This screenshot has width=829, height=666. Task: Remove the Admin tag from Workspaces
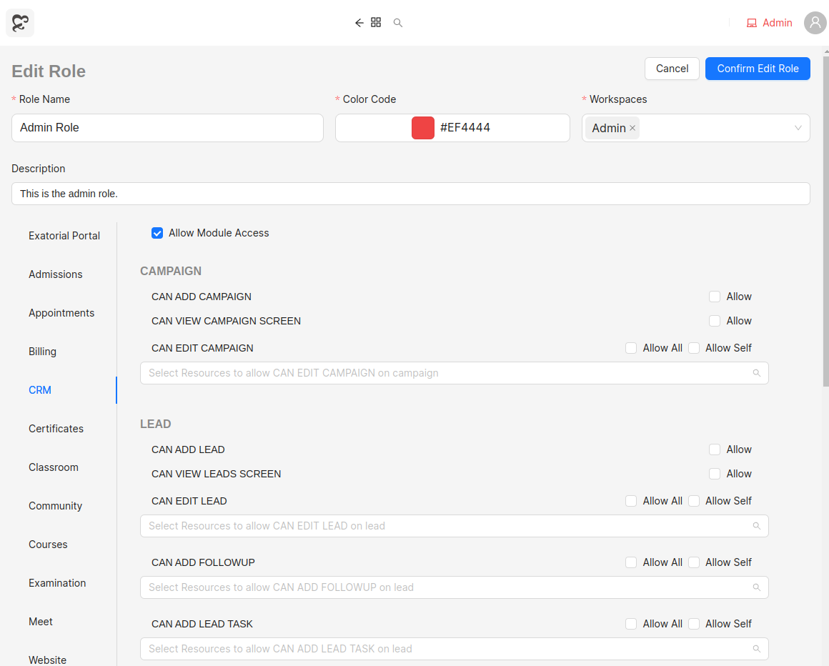[x=632, y=128]
